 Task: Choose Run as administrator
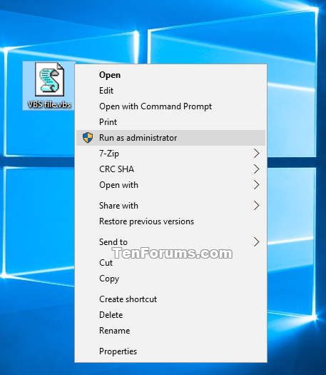170,138
